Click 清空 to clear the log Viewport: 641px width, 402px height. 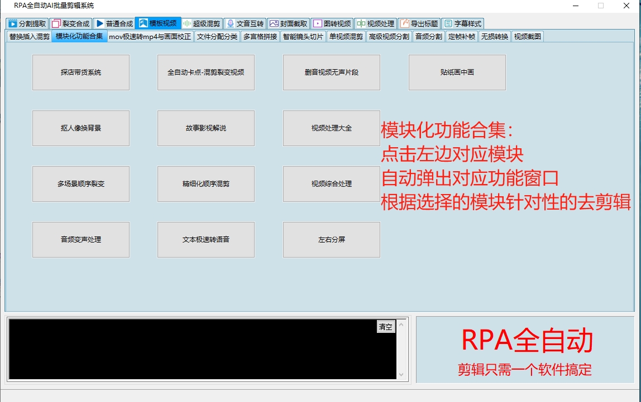pos(388,327)
